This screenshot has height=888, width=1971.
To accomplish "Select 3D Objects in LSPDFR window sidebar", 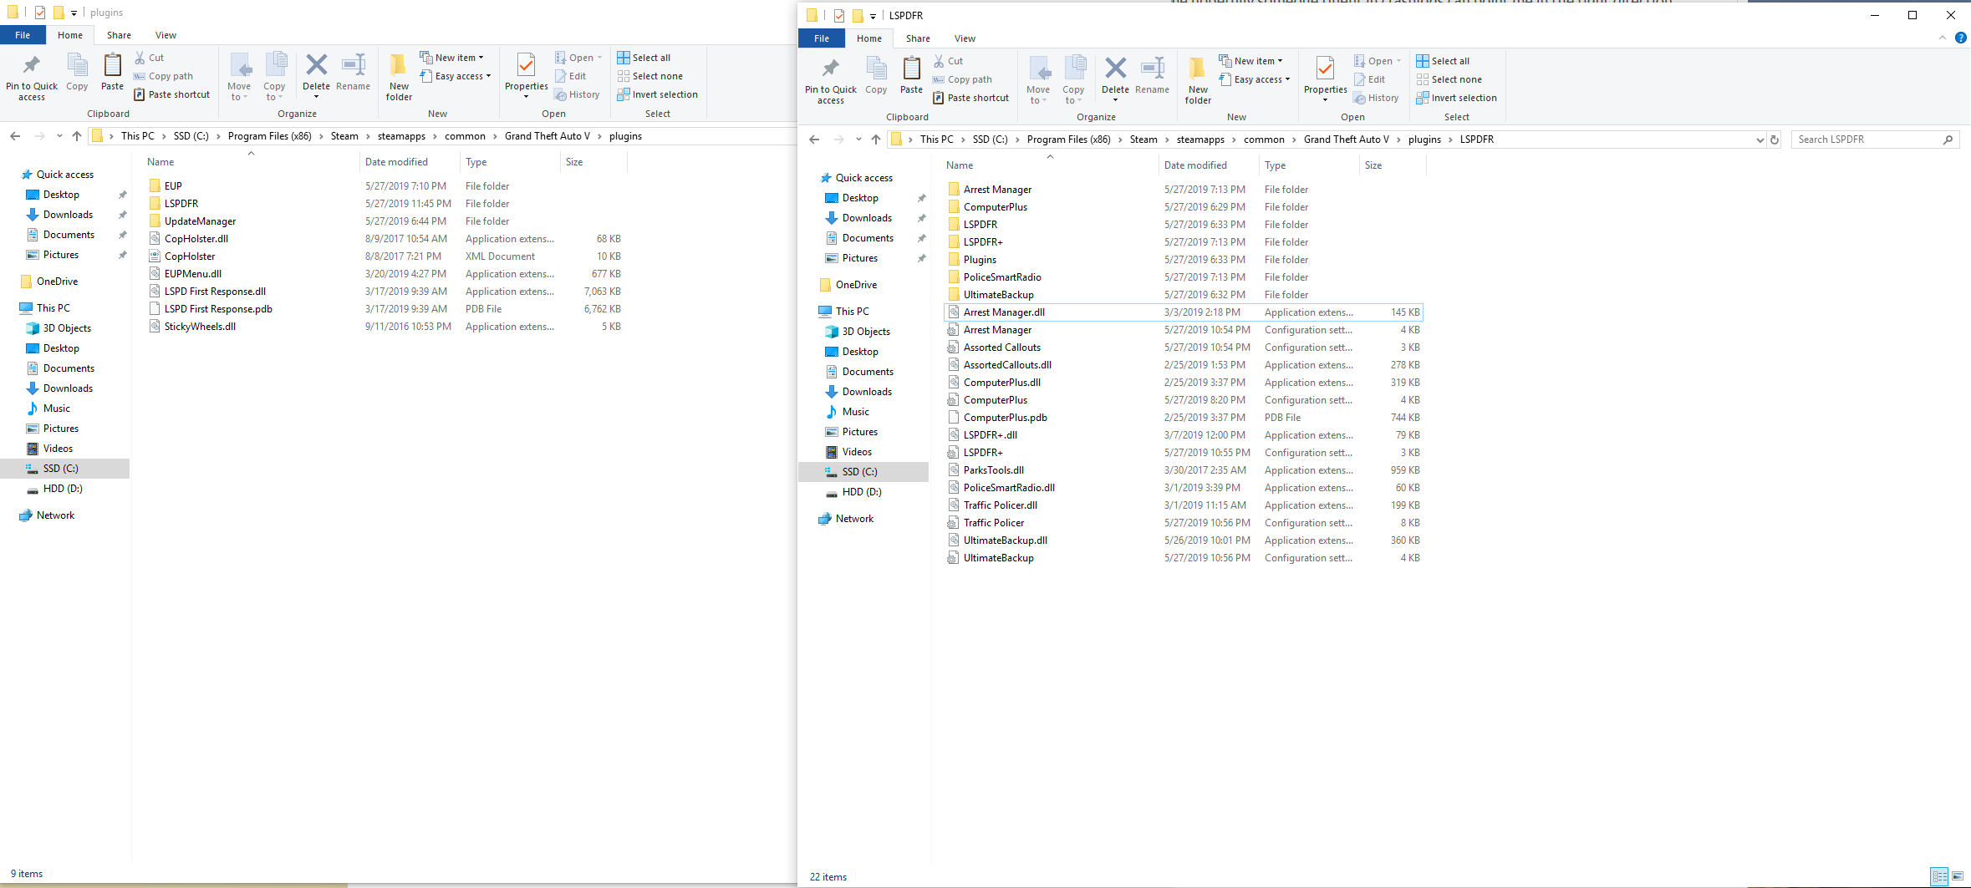I will (866, 332).
